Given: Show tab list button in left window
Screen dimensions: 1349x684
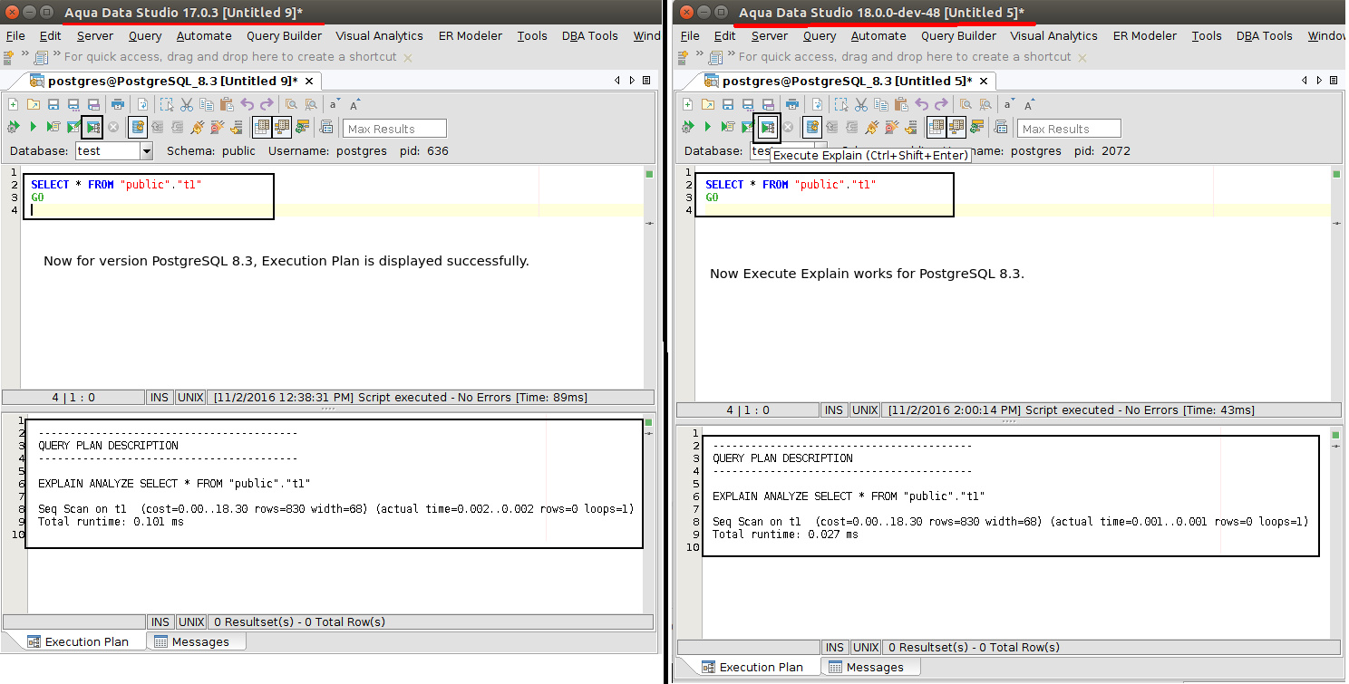Looking at the screenshot, I should 646,81.
